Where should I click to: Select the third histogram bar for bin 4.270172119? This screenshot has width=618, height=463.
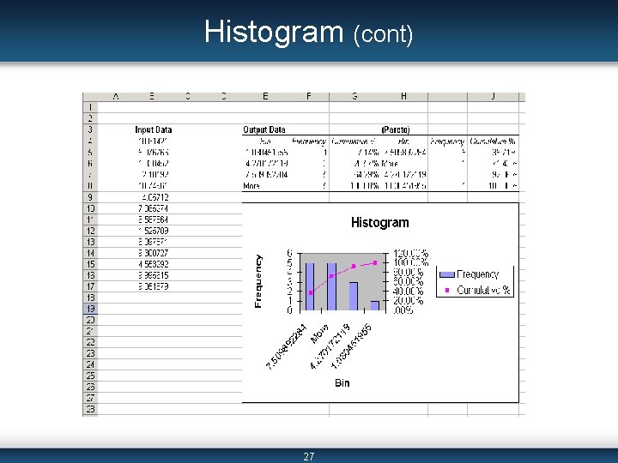354,297
